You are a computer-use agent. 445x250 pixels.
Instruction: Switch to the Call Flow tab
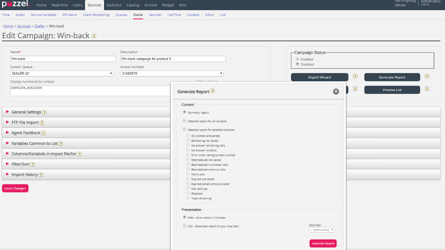(x=174, y=15)
